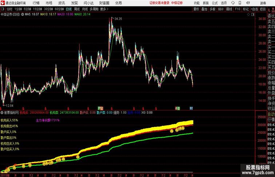
Task: Open the customer service headset icon
Action: point(233,3)
